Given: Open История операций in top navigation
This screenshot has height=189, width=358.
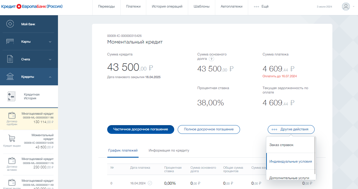Looking at the screenshot, I should click(x=167, y=7).
